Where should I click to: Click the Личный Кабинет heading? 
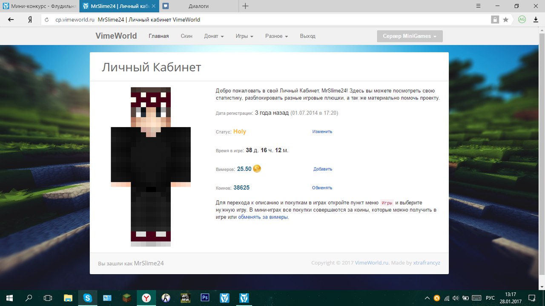tap(151, 67)
